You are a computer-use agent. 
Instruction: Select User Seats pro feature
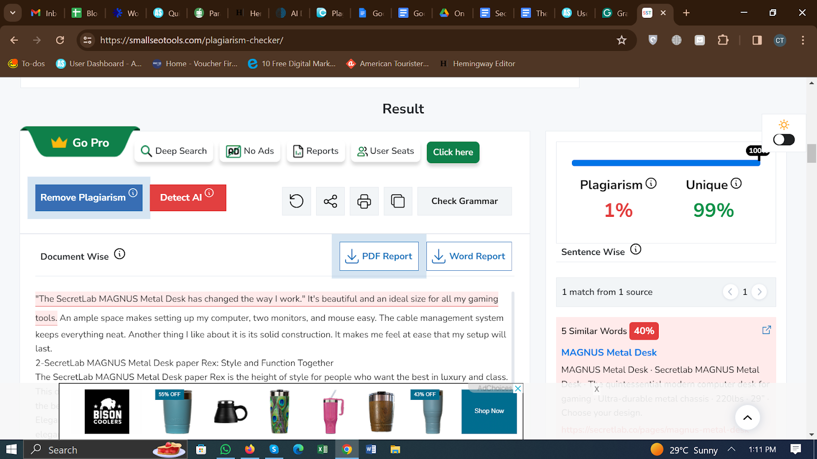point(386,151)
